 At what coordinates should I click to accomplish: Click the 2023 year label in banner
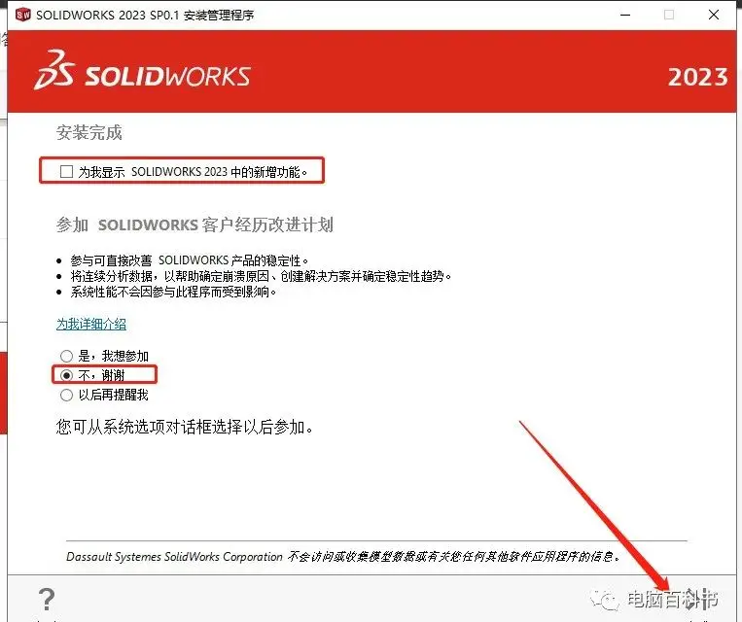click(697, 77)
